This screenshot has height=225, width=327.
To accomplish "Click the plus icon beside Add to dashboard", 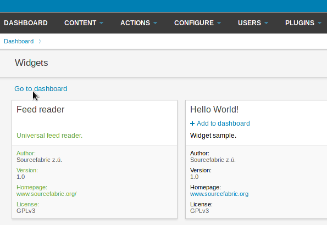I will click(192, 123).
